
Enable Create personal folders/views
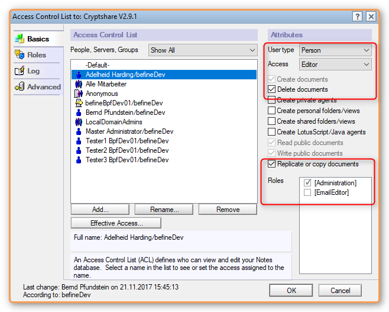(x=272, y=111)
